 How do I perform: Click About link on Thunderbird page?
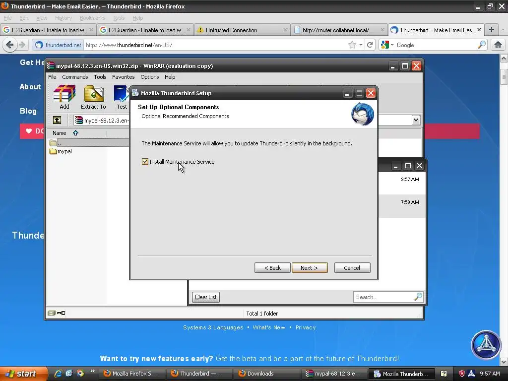(30, 86)
